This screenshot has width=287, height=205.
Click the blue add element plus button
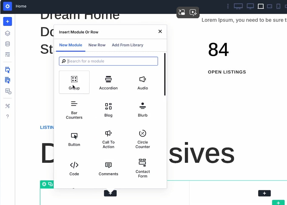(8, 22)
